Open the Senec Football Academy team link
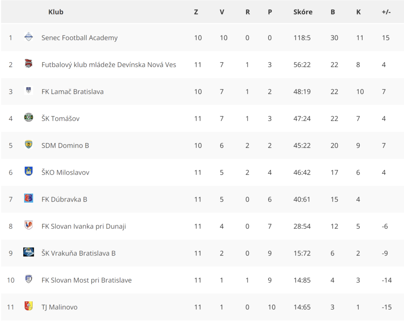The width and height of the screenshot is (404, 321). point(79,37)
